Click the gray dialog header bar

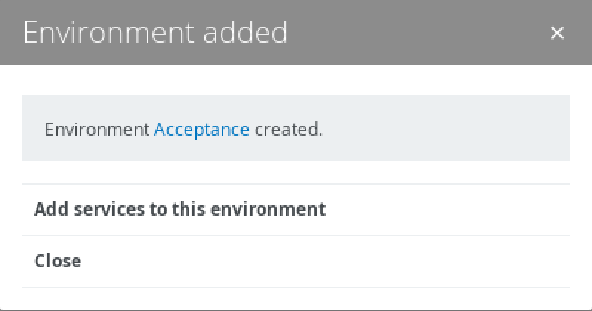[x=414, y=33]
